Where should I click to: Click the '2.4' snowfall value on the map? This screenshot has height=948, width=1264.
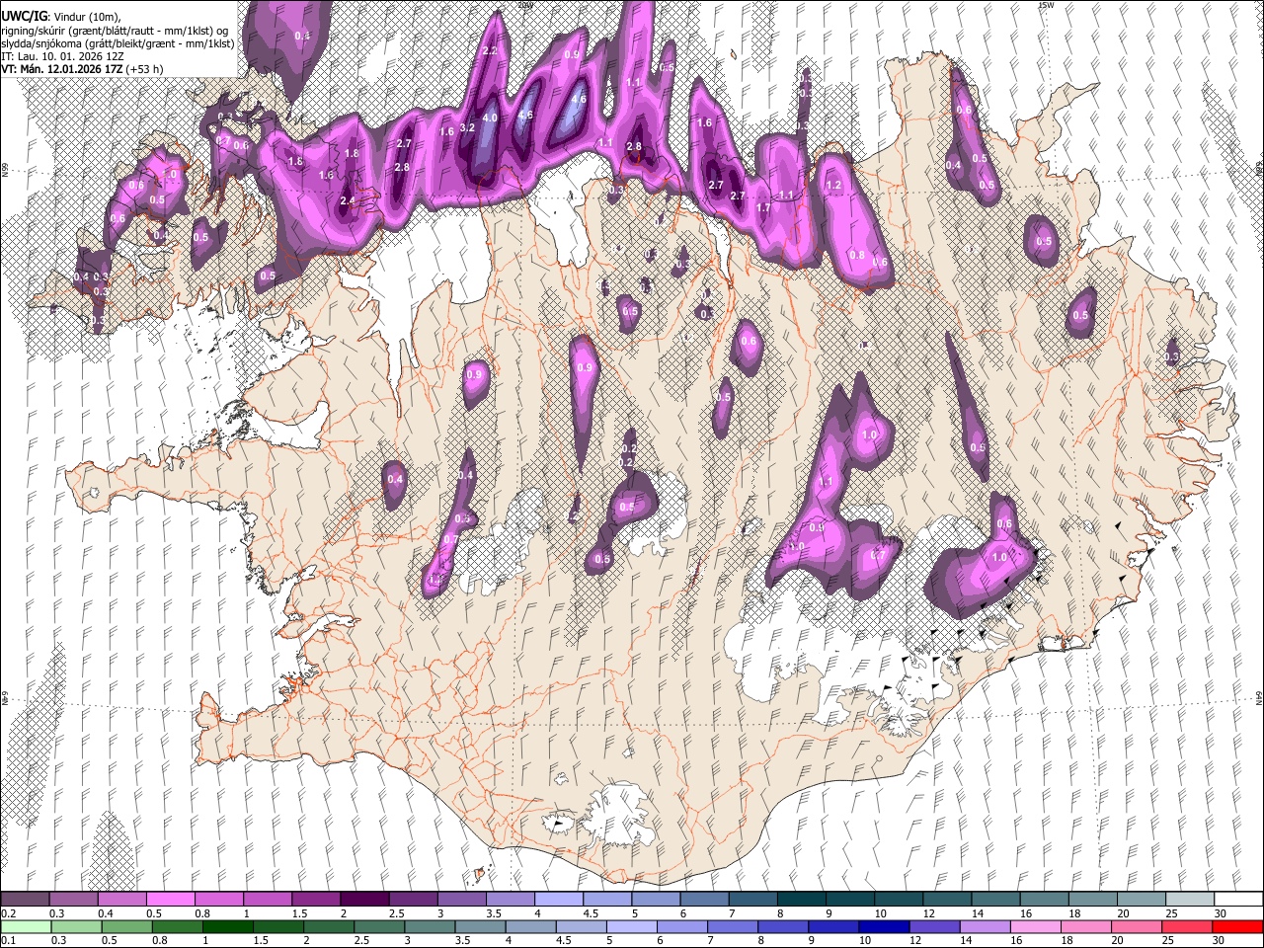tap(347, 201)
